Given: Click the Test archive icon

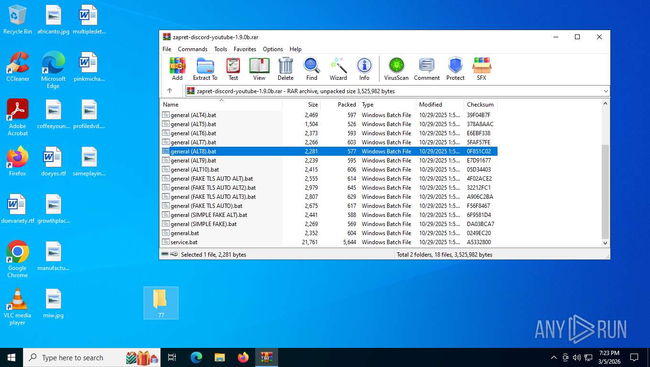Looking at the screenshot, I should click(233, 69).
